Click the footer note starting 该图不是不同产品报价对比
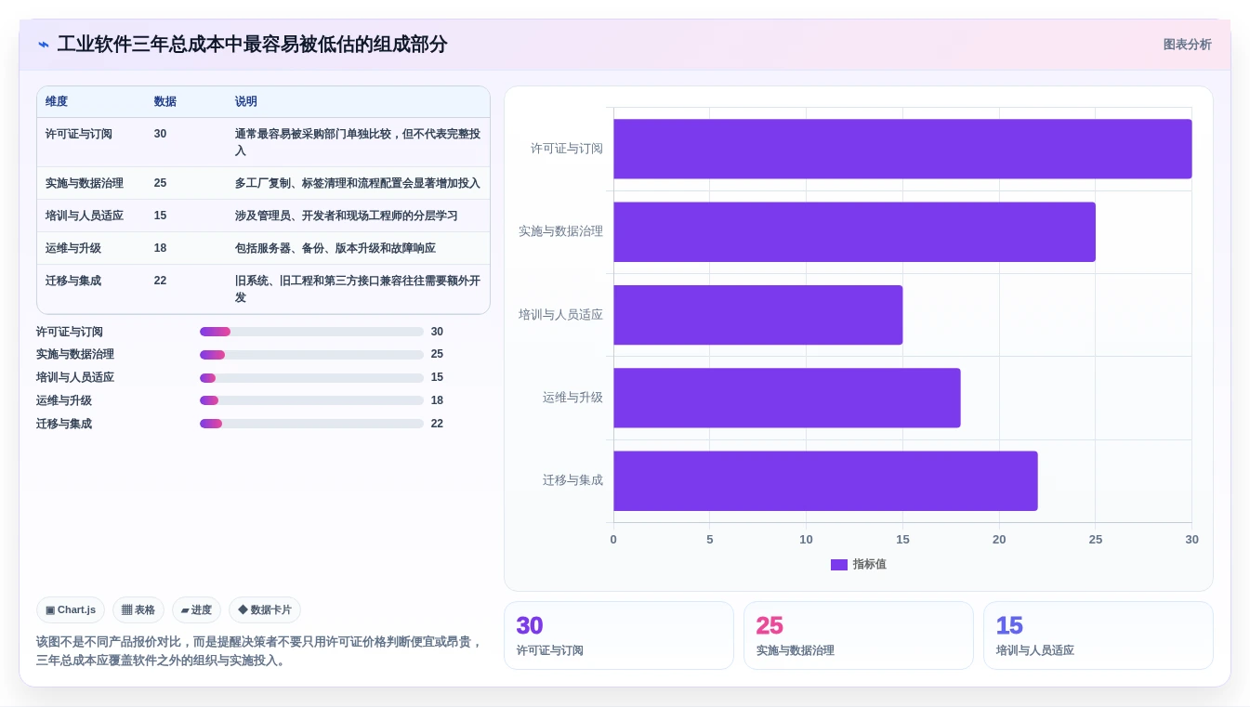This screenshot has height=707, width=1250. 259,651
